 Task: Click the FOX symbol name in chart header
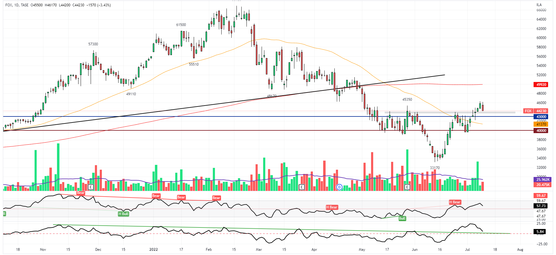pyautogui.click(x=8, y=5)
